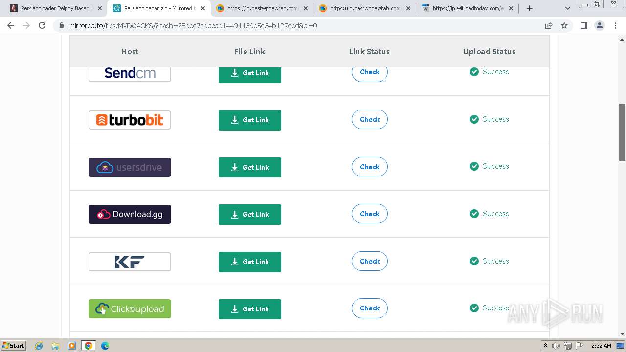
Task: Click Success checkmark icon in KF row
Action: pyautogui.click(x=474, y=261)
